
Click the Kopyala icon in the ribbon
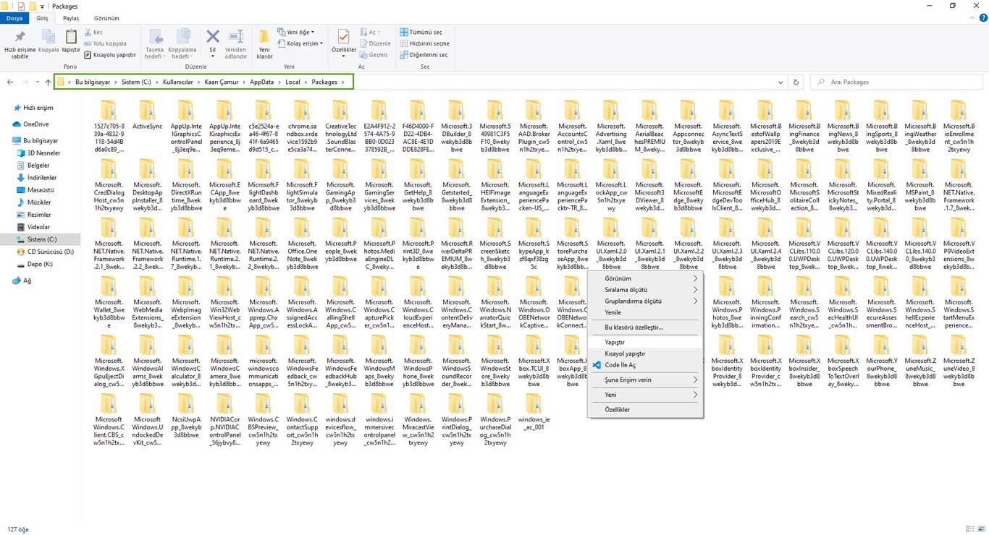49,37
